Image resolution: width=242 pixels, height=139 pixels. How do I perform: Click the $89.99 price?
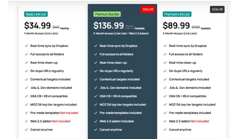[x=176, y=25]
